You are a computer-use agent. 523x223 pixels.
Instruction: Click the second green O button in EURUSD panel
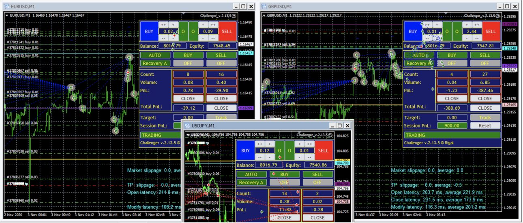(193, 31)
